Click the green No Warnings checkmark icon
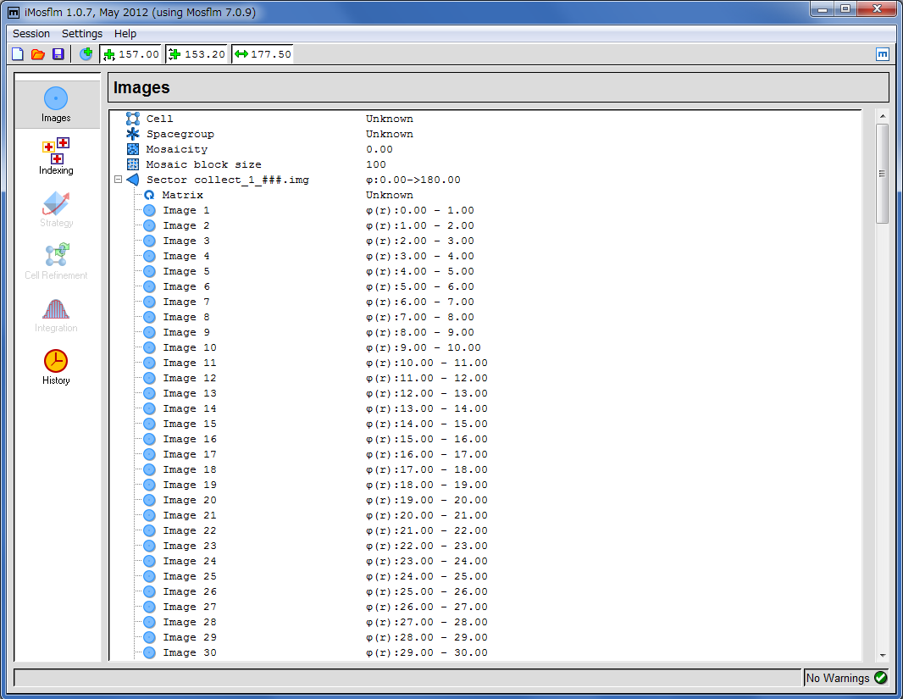The image size is (903, 699). pyautogui.click(x=880, y=677)
